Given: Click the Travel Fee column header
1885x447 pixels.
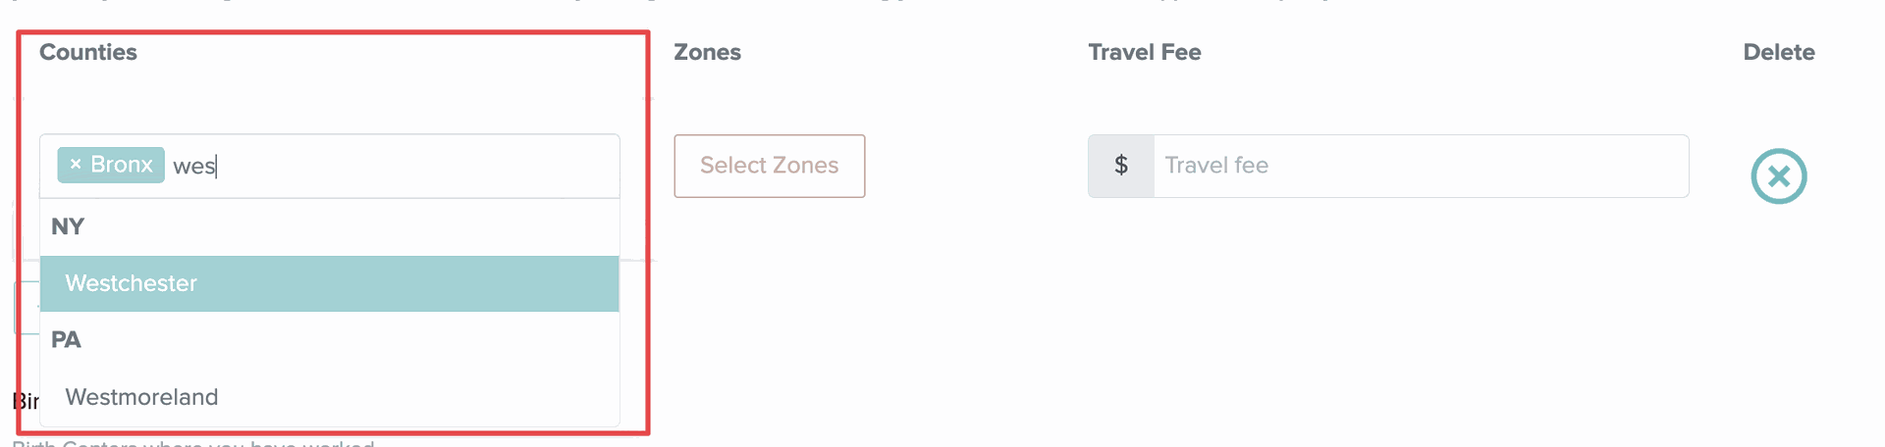Looking at the screenshot, I should tap(1144, 53).
